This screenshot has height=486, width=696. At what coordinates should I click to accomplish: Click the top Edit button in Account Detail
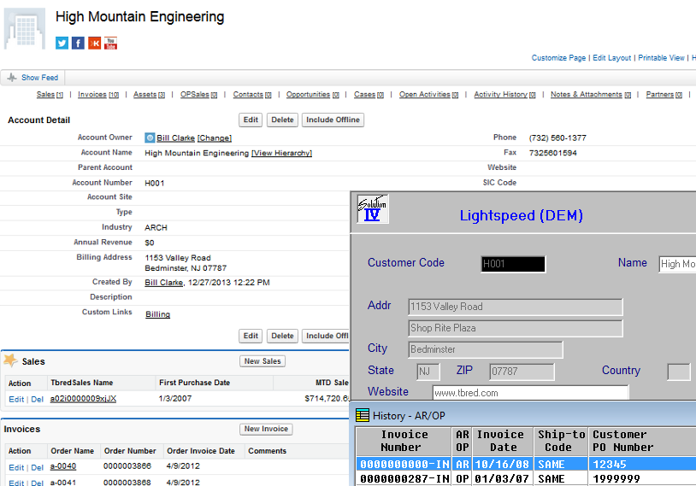pyautogui.click(x=251, y=120)
